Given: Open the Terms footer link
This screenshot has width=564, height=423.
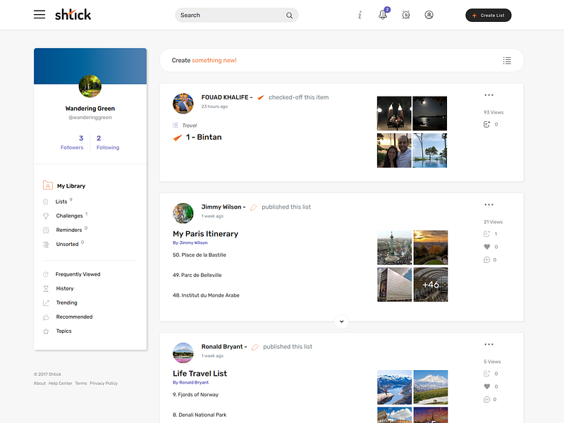Looking at the screenshot, I should tap(81, 384).
